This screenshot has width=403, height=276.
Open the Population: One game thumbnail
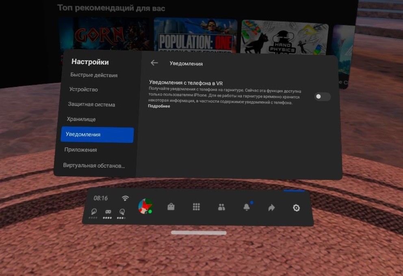(x=196, y=36)
